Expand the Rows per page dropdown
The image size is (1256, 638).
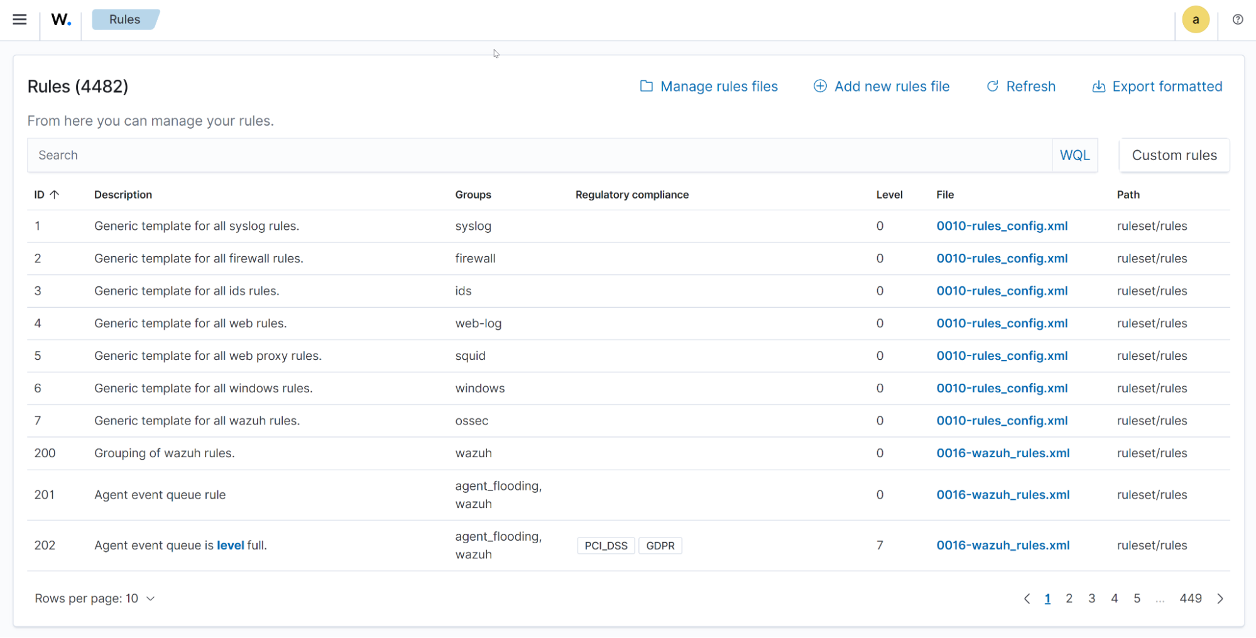tap(95, 598)
